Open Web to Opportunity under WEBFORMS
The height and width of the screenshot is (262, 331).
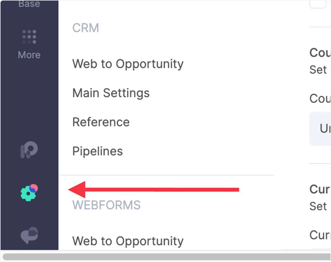tap(128, 241)
